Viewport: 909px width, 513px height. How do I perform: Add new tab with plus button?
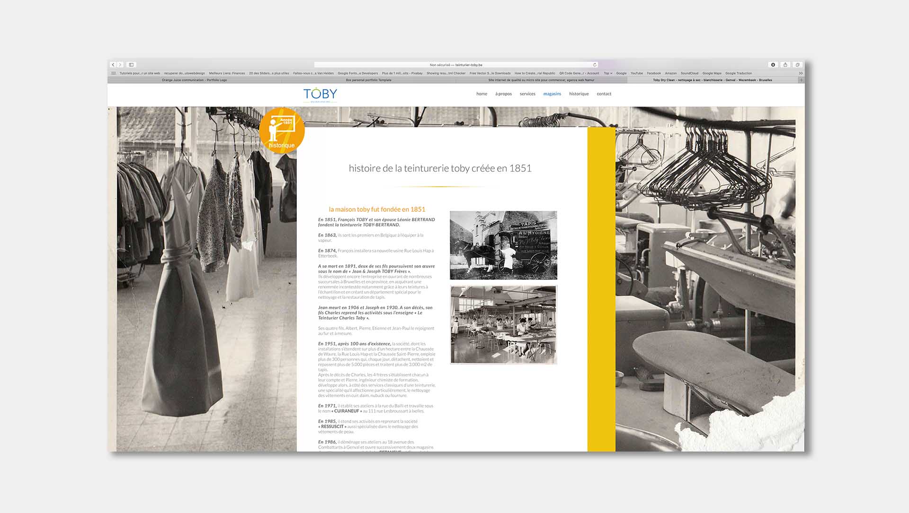[801, 80]
